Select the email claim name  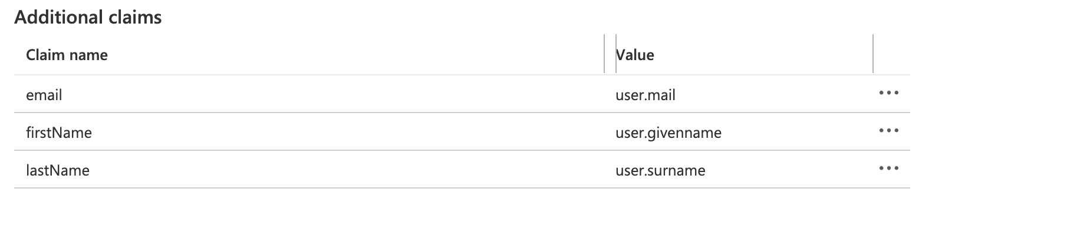(44, 95)
